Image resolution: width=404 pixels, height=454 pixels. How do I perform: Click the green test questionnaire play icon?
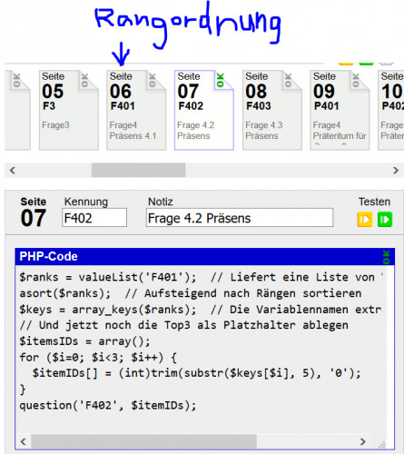click(x=385, y=219)
